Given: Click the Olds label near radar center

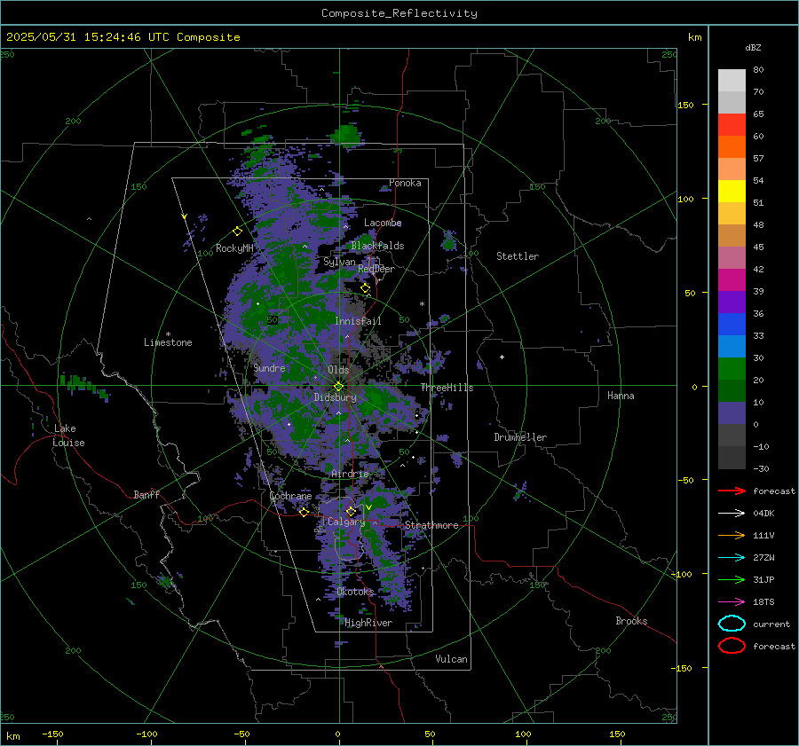Looking at the screenshot, I should click(x=338, y=370).
